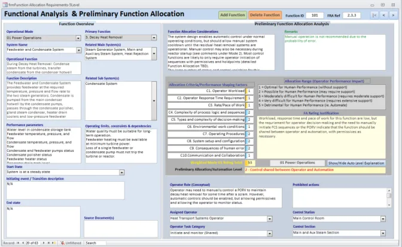Click the record number box '20 of 63'
Viewport: 402px width, 247px height.
[x=32, y=243]
